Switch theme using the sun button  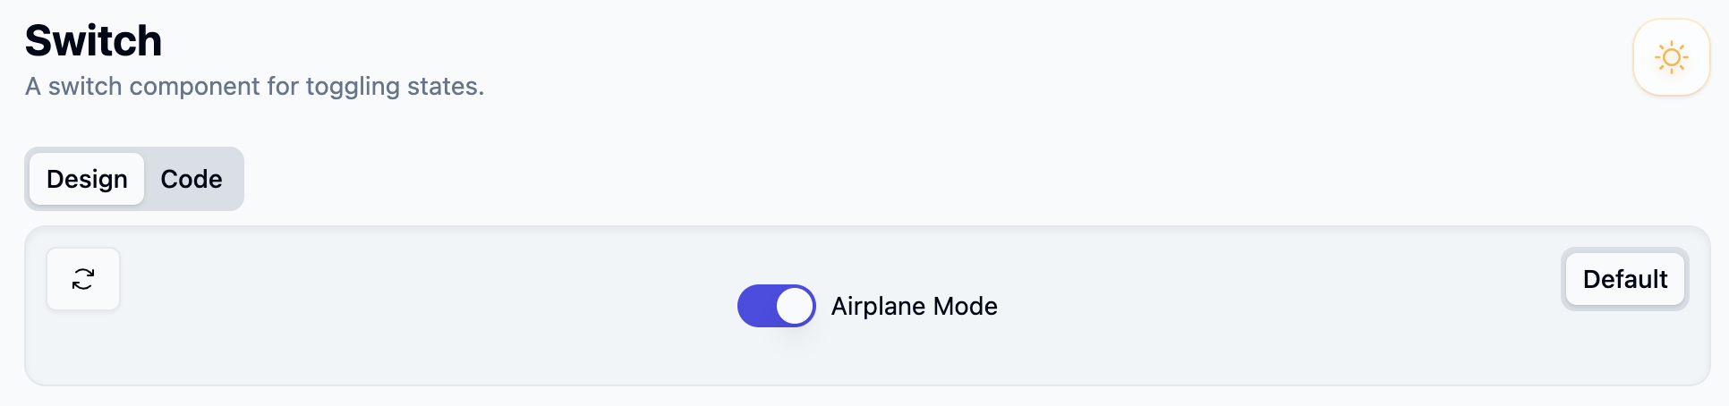[x=1671, y=57]
